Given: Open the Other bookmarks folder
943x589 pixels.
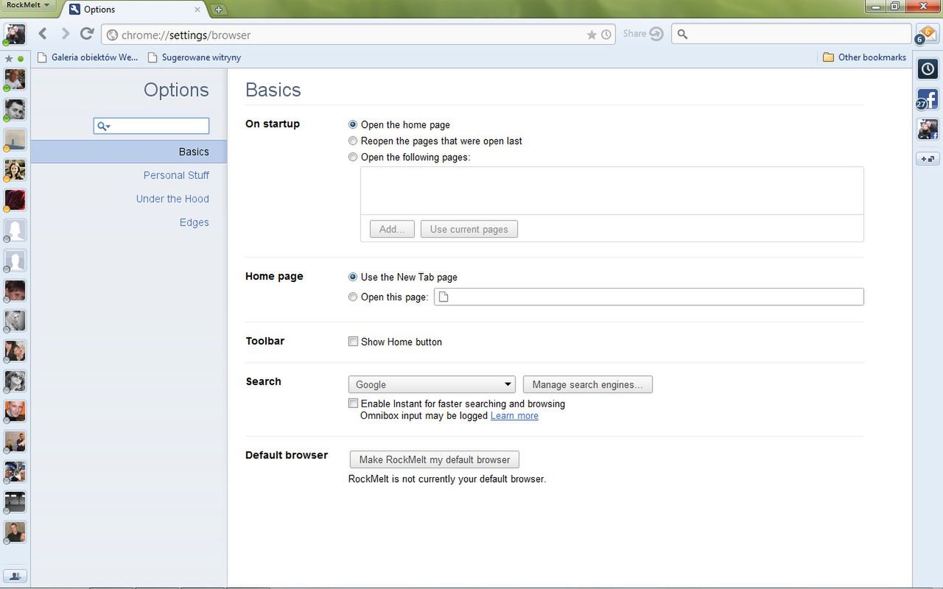Looking at the screenshot, I should tap(864, 57).
